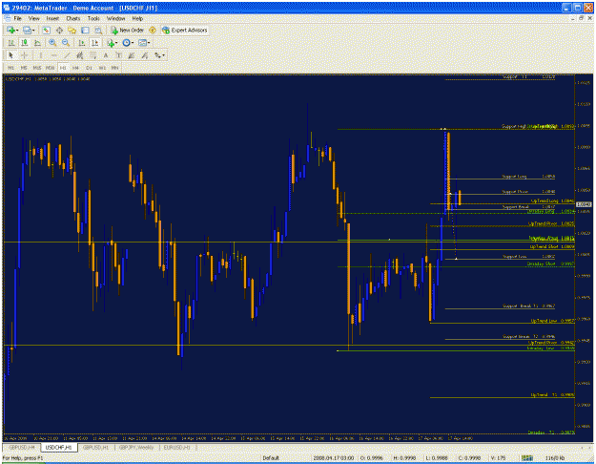596x464 pixels.
Task: Click the New Order button
Action: 128,30
